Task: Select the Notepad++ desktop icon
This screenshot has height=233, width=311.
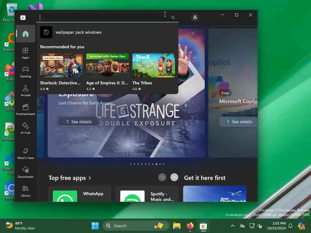Action: click(x=8, y=132)
